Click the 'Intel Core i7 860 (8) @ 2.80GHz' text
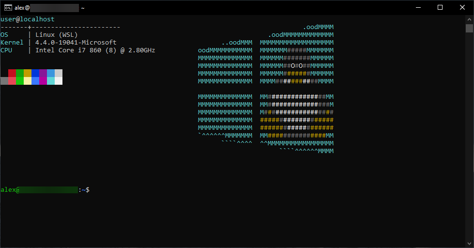474x248 pixels. click(x=95, y=50)
